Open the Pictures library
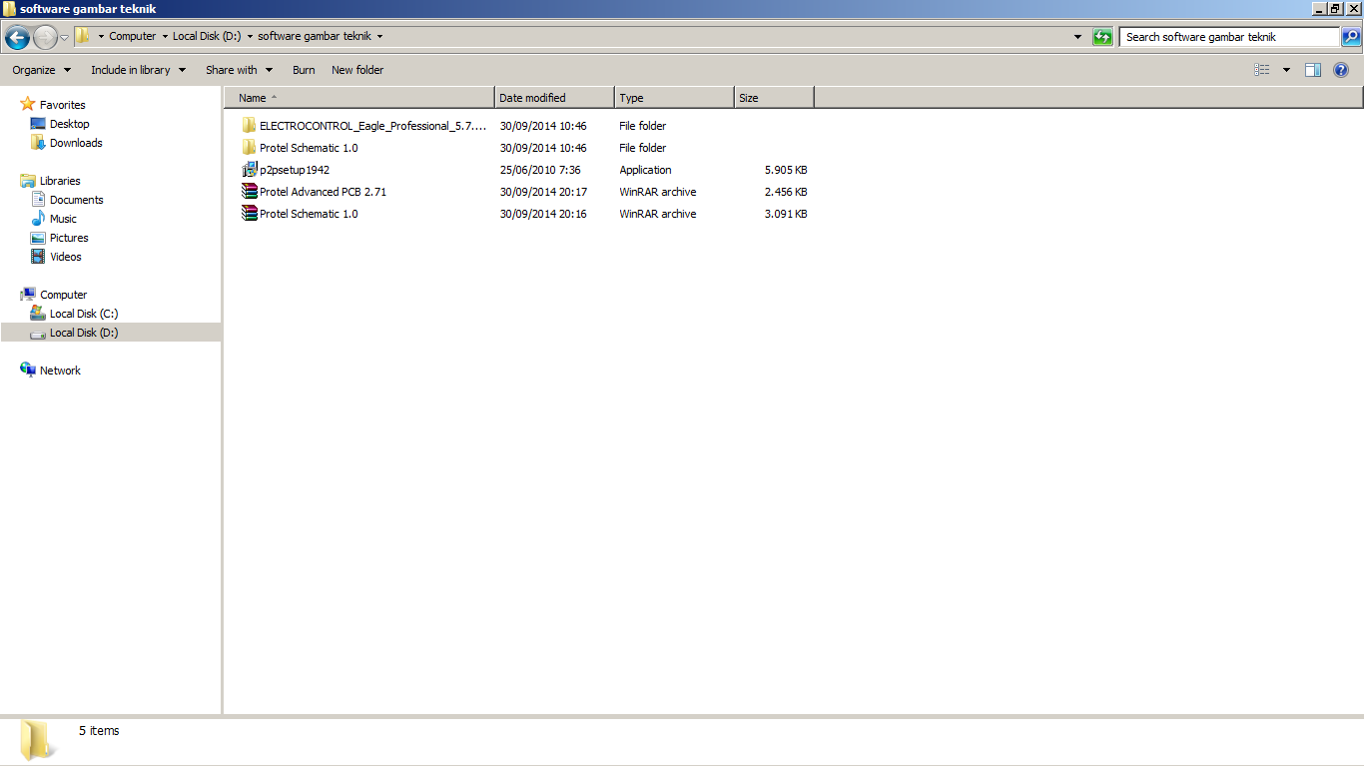 point(69,238)
